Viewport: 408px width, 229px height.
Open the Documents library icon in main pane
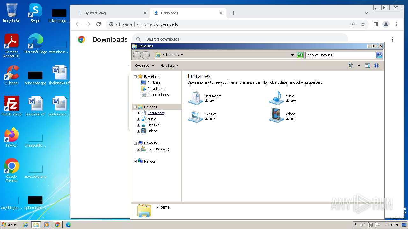[195, 98]
